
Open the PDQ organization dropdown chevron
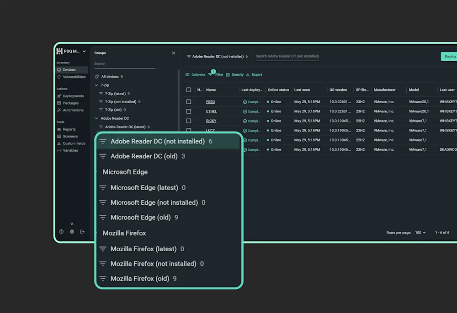pos(84,51)
